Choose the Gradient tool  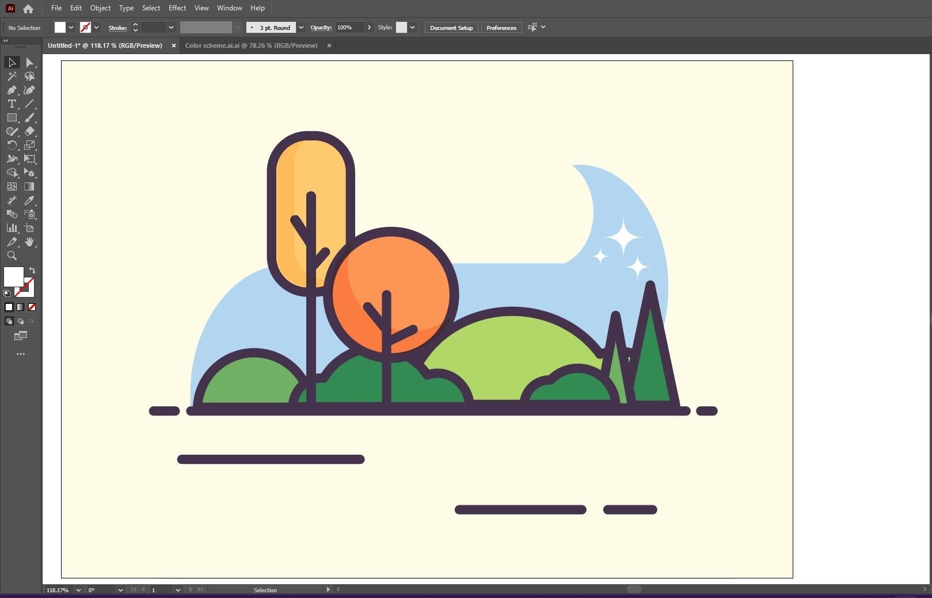tap(29, 186)
